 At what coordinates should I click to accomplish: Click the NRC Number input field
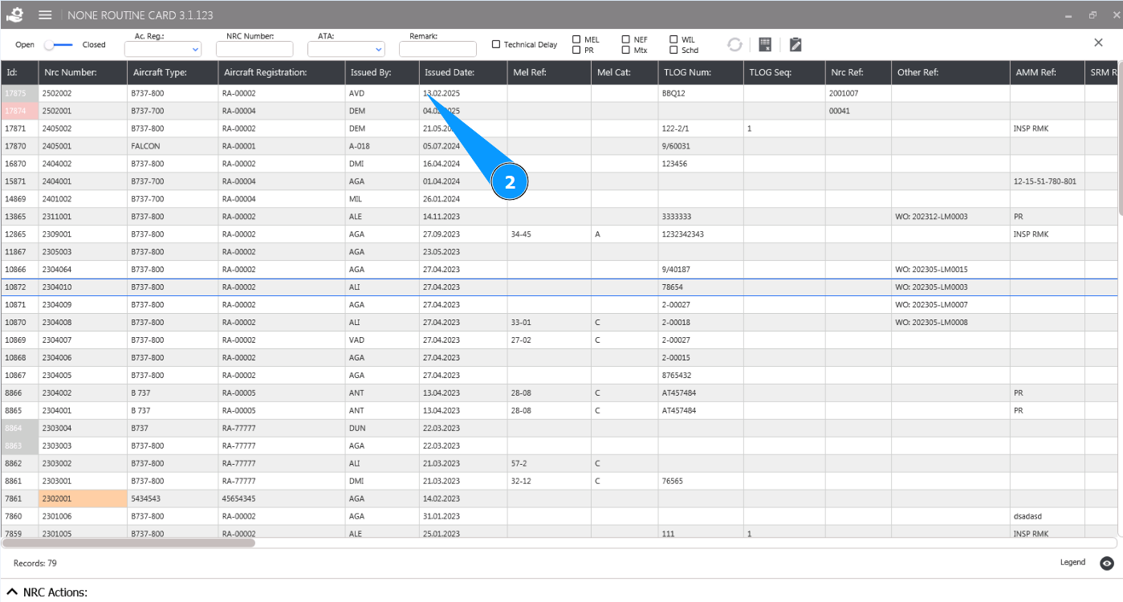(x=254, y=50)
